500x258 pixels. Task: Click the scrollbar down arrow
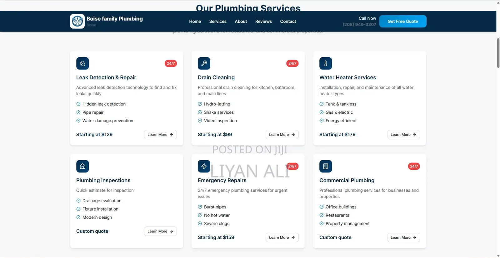point(498,256)
